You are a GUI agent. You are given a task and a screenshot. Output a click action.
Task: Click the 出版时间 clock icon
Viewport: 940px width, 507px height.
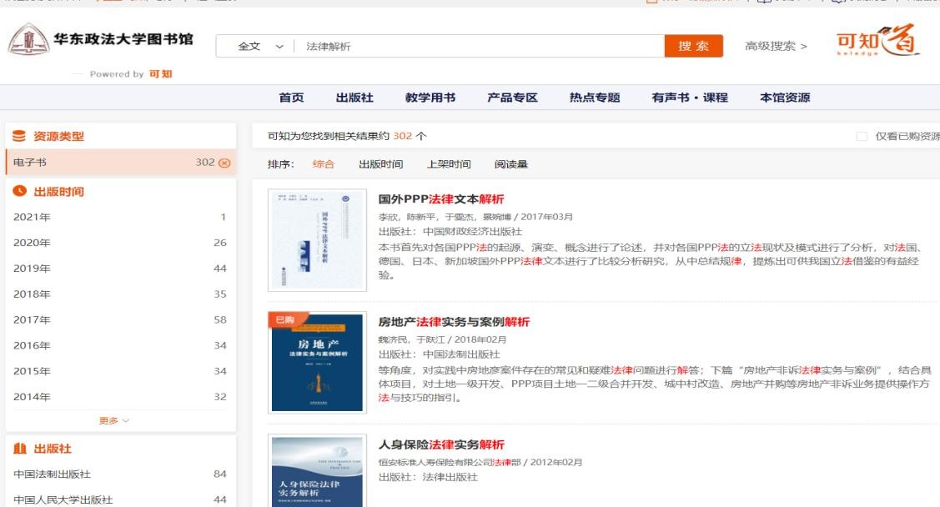pyautogui.click(x=19, y=192)
